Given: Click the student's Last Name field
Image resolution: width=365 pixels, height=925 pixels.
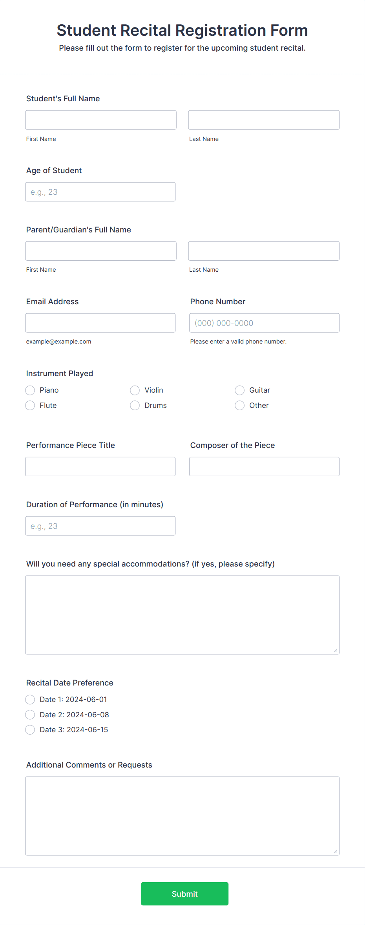Looking at the screenshot, I should (264, 120).
